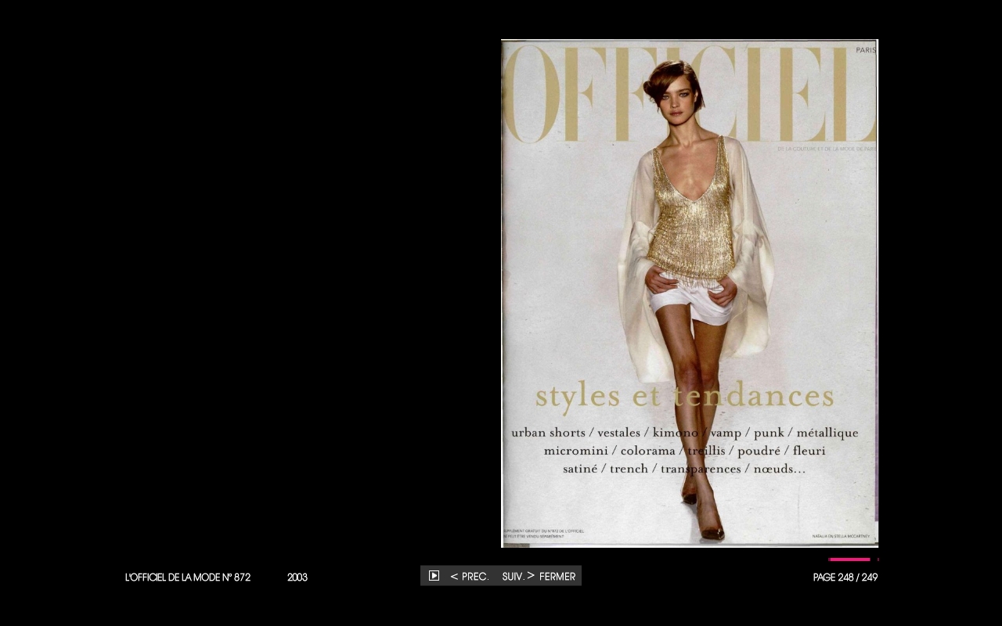The width and height of the screenshot is (1002, 626).
Task: Click the pink page progress bar
Action: pos(849,559)
